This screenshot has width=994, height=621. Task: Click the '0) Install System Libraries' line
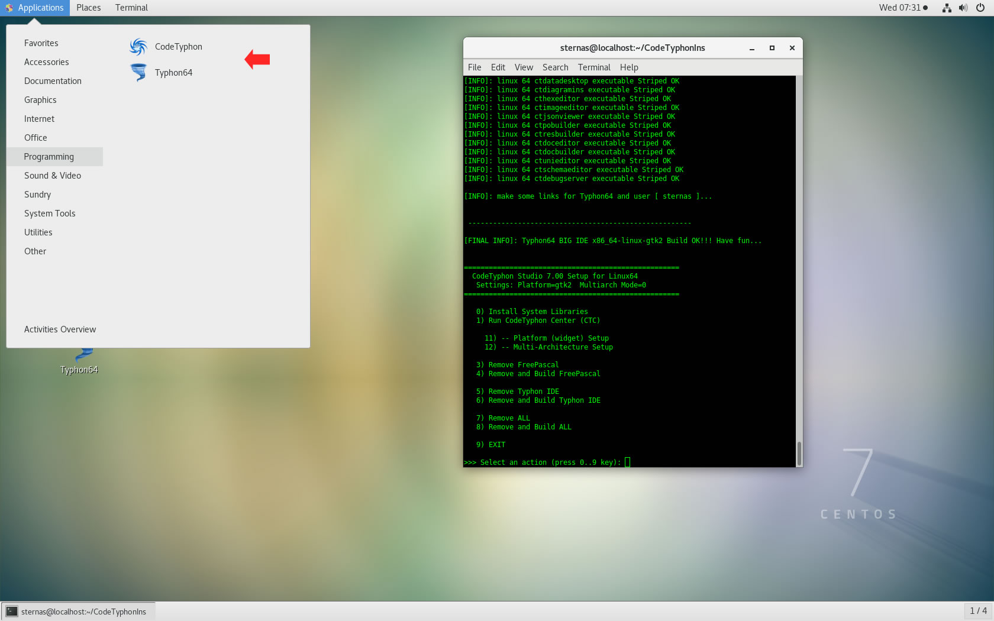(532, 312)
